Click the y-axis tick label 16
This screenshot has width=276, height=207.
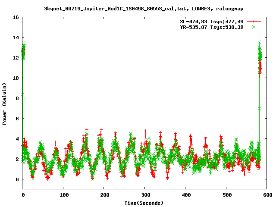pyautogui.click(x=16, y=17)
